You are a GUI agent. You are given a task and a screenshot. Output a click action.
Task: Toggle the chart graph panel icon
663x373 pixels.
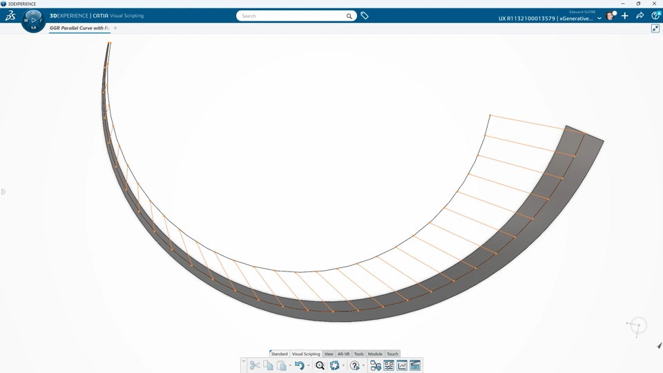click(x=402, y=365)
